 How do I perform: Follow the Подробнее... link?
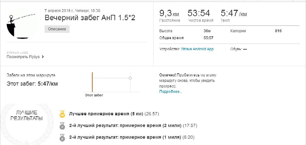171,92
